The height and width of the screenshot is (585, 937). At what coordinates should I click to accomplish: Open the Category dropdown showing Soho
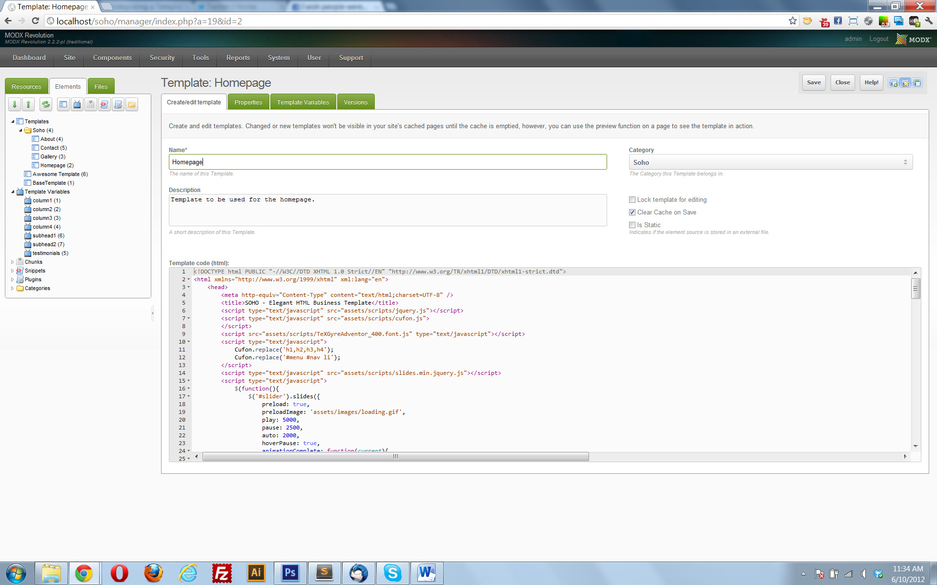(x=771, y=162)
